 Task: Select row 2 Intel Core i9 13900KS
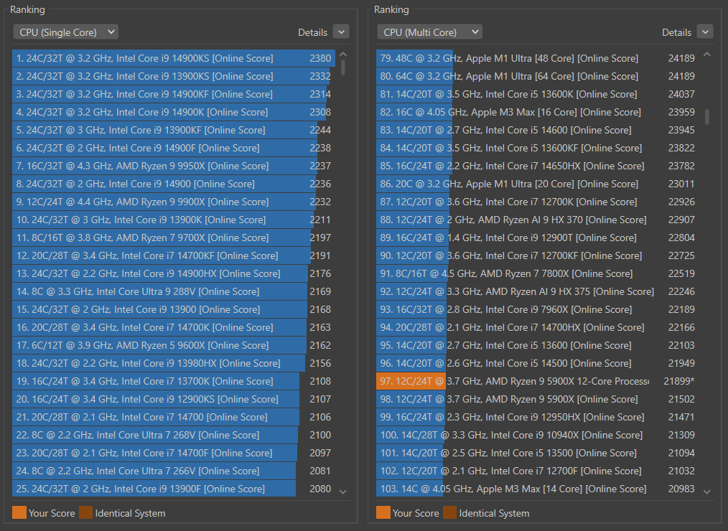tap(174, 76)
